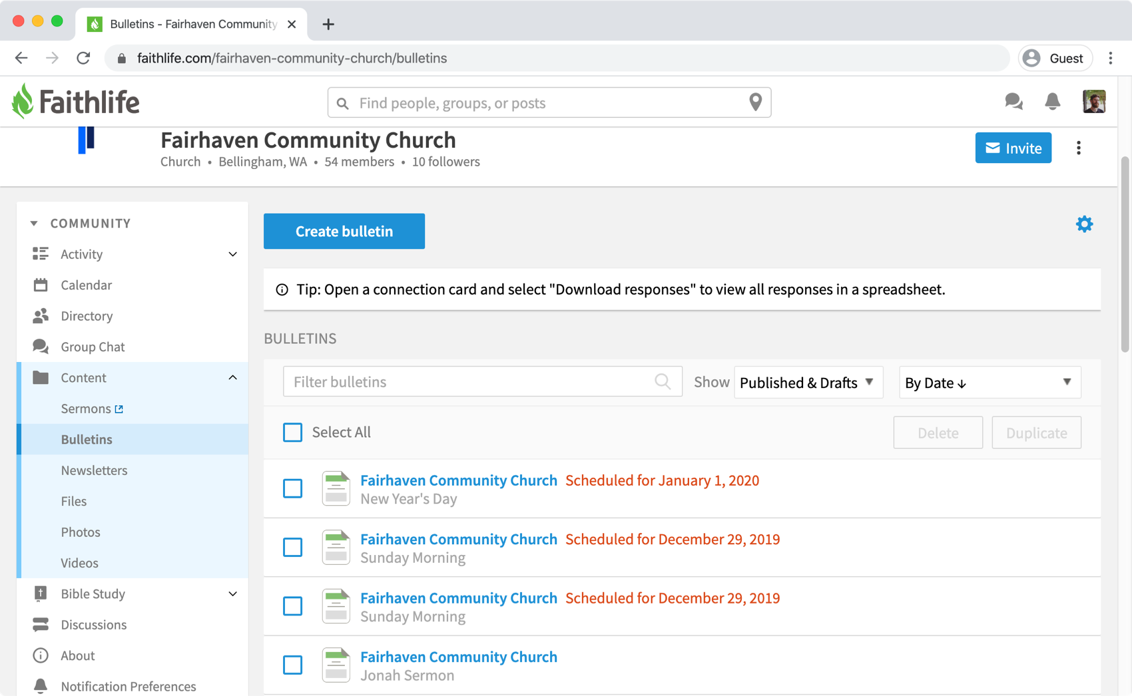Click the Duplicate button
Image resolution: width=1132 pixels, height=696 pixels.
tap(1036, 433)
